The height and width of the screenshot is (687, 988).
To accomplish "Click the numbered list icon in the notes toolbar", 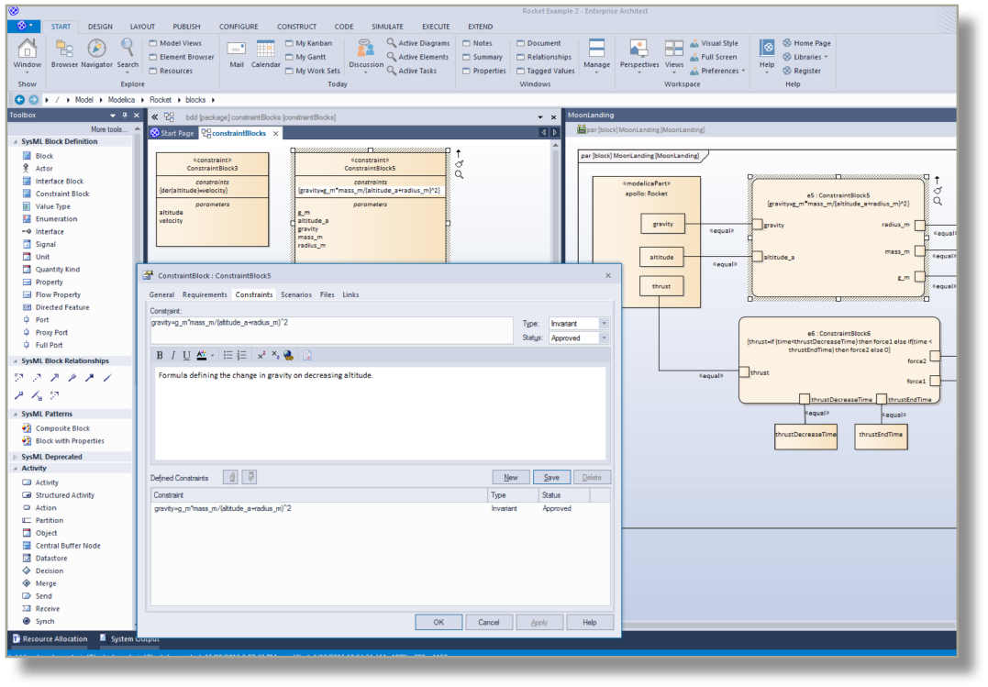I will coord(242,355).
